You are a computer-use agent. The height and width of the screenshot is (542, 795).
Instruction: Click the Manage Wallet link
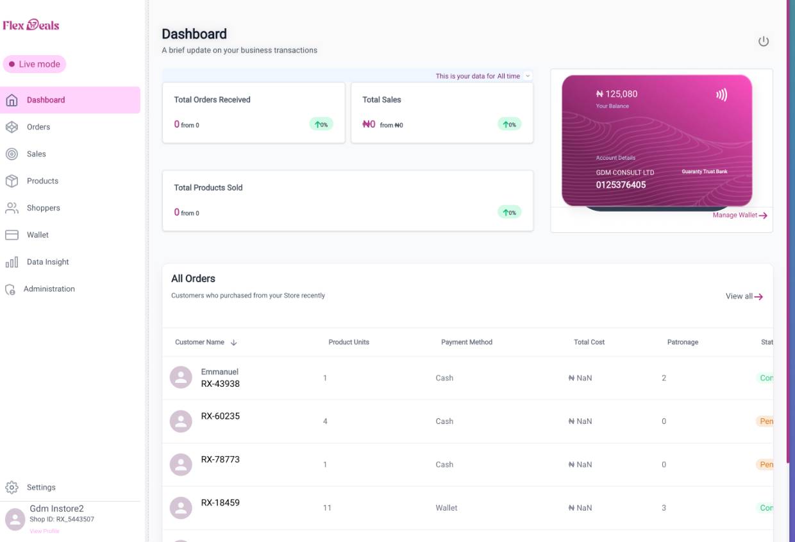740,216
